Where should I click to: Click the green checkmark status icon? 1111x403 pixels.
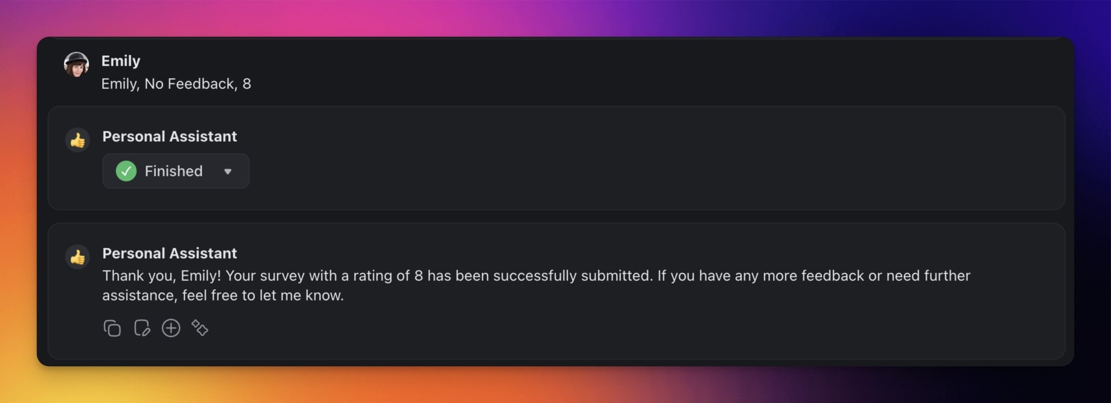click(x=126, y=171)
